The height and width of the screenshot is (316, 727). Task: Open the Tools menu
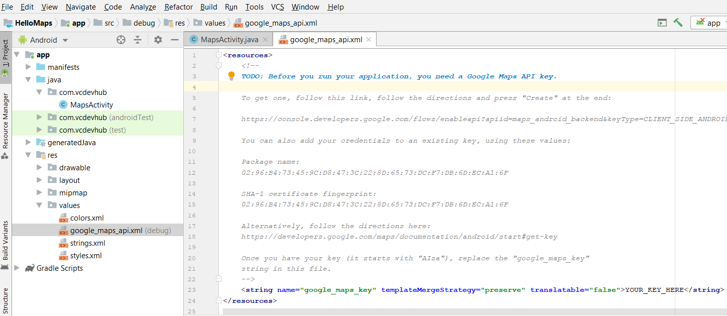click(255, 7)
